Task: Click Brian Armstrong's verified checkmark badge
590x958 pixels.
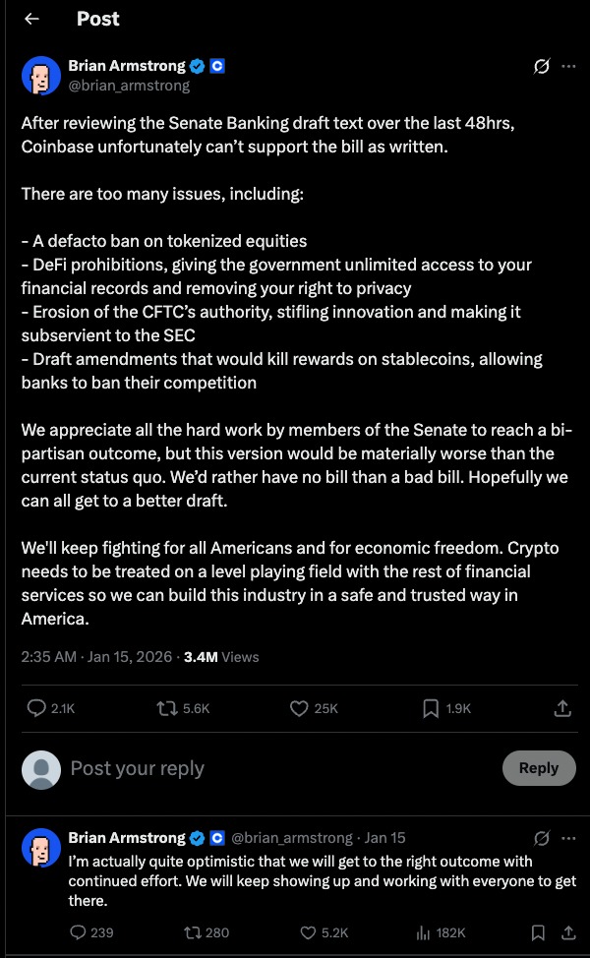Action: 197,65
